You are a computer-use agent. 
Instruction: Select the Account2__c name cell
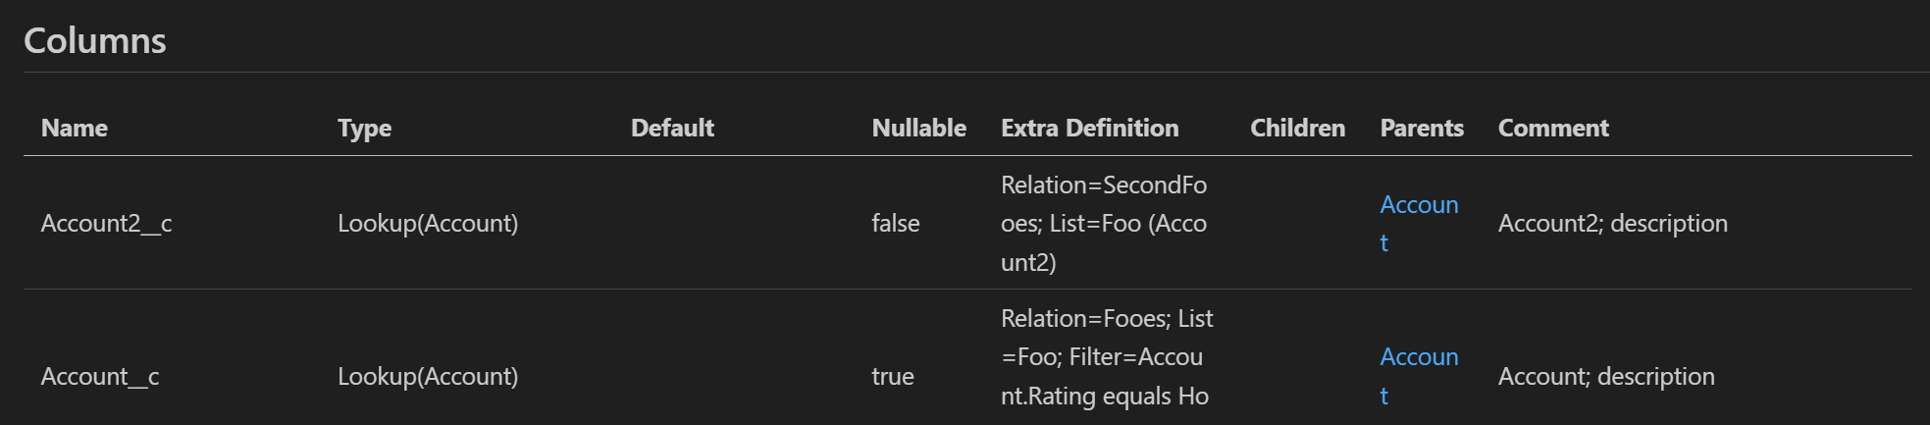pos(106,223)
